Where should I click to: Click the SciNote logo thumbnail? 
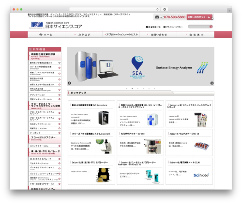pyautogui.click(x=201, y=175)
